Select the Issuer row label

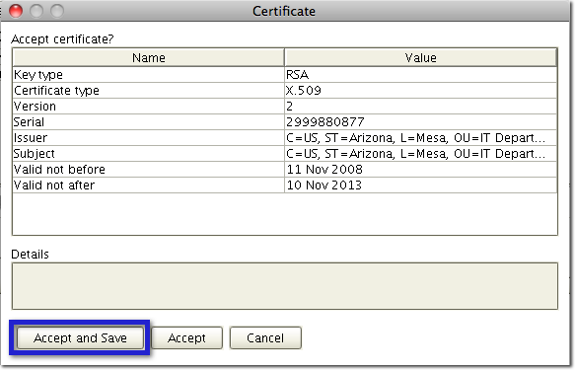pyautogui.click(x=149, y=138)
